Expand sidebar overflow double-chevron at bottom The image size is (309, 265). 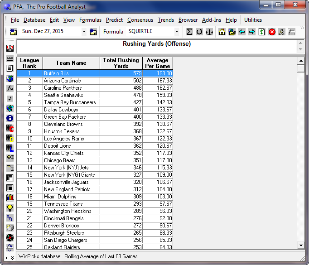pyautogui.click(x=12, y=258)
